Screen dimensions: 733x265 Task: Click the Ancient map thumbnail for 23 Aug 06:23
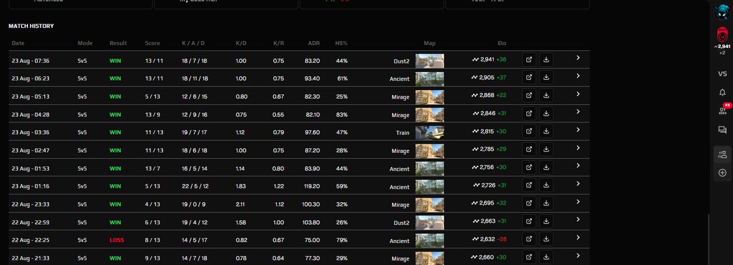[429, 78]
